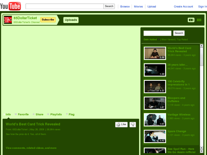The height and width of the screenshot is (155, 207).
Task: Click 65DollarTicket channel name heading
Action: 25,18
